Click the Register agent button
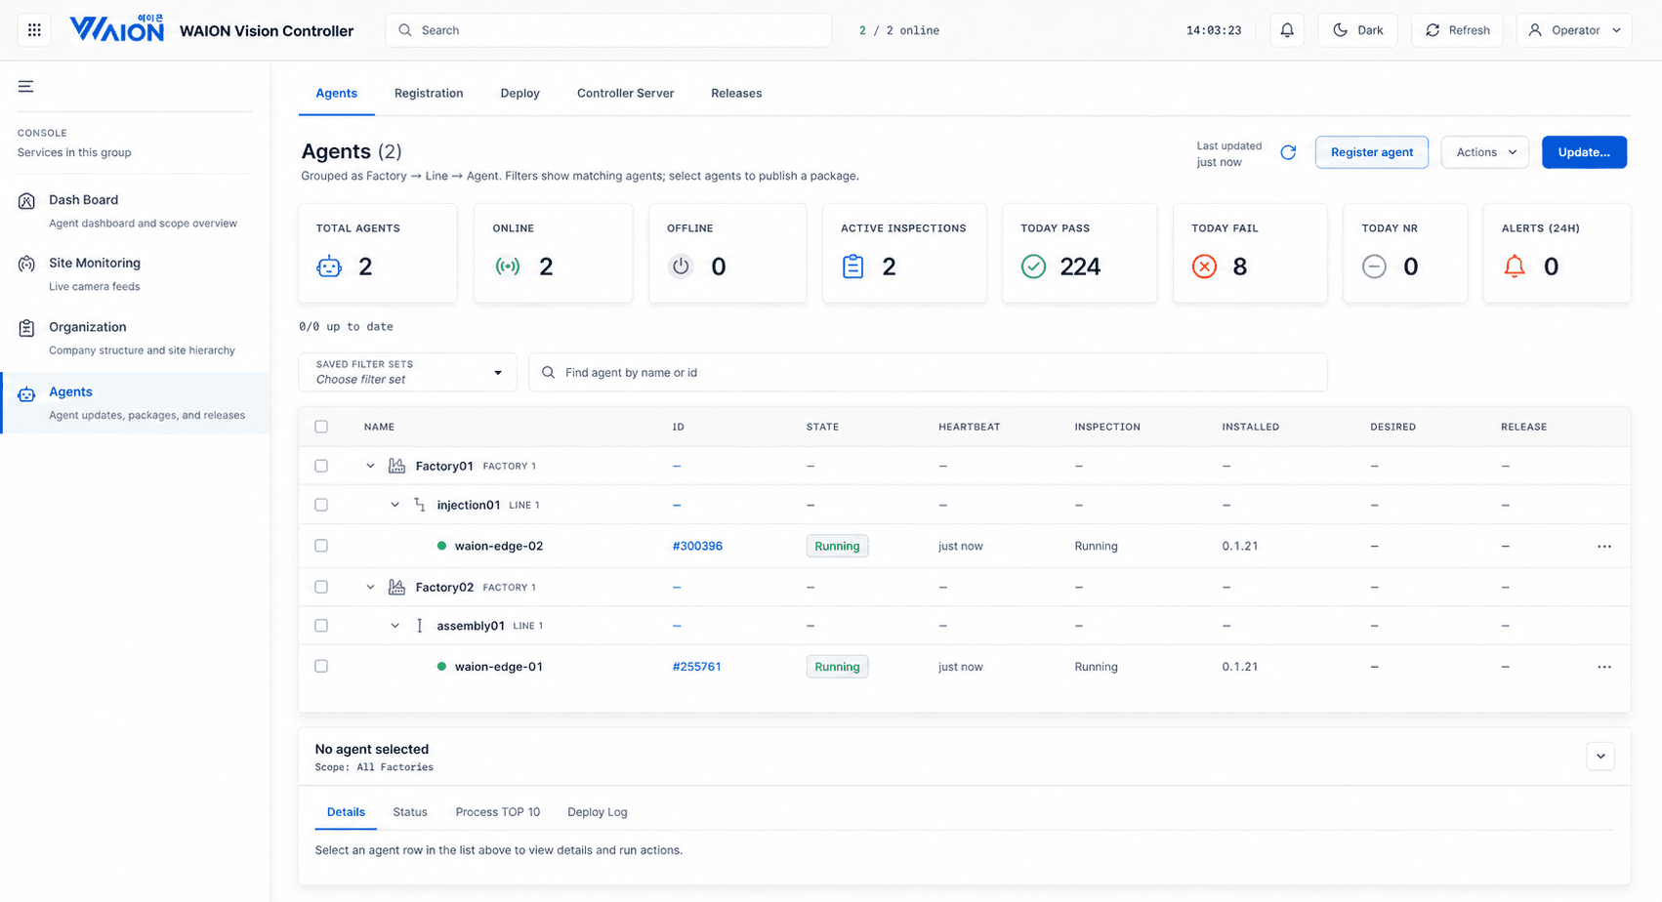Screen dimensions: 1662x902 (1371, 152)
